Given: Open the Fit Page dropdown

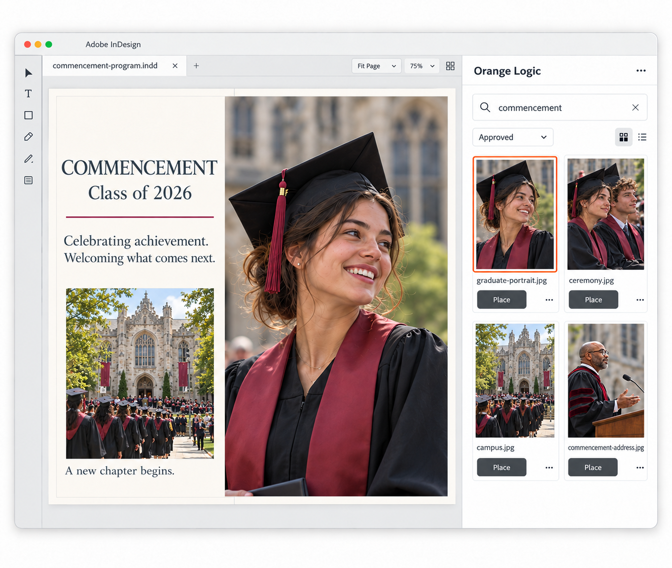Looking at the screenshot, I should click(377, 66).
